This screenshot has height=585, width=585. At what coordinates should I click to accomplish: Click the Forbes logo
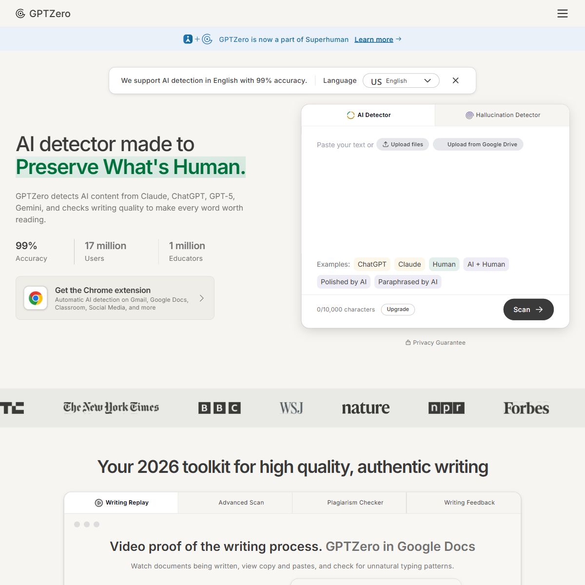pyautogui.click(x=526, y=408)
